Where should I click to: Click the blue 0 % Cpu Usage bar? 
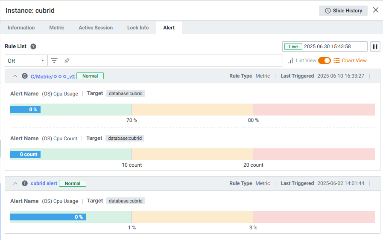coord(25,110)
